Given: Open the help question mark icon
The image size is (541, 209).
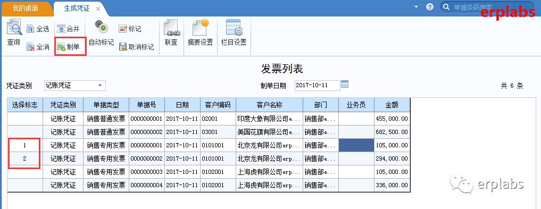Looking at the screenshot, I should 430,7.
